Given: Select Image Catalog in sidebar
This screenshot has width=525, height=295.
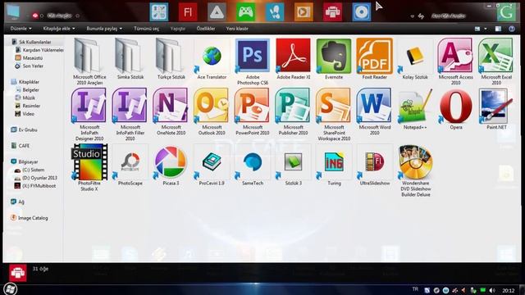Looking at the screenshot, I should click(x=30, y=218).
